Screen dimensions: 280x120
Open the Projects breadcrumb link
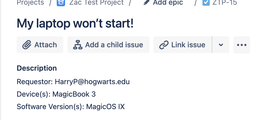tap(30, 3)
